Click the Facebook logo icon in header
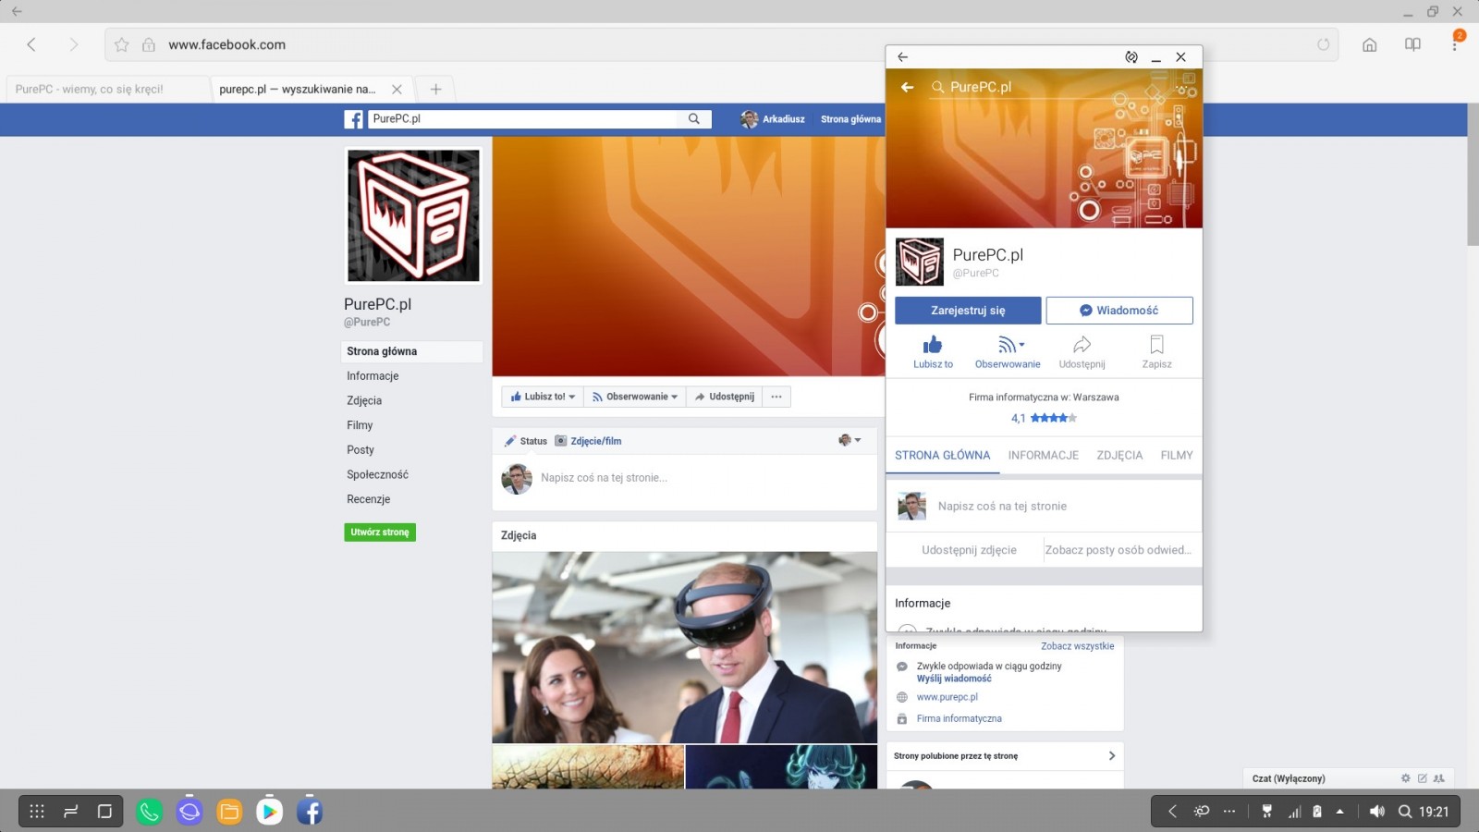The height and width of the screenshot is (832, 1479). (353, 119)
